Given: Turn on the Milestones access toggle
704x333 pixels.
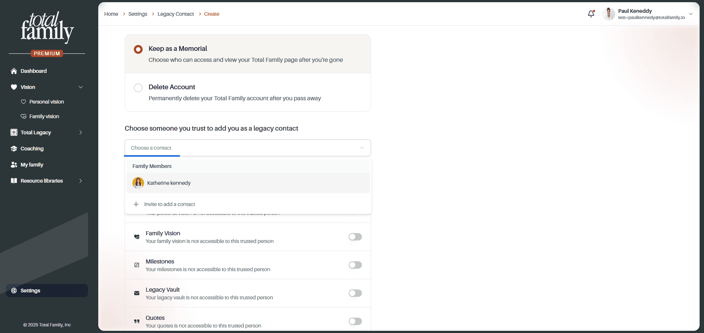Looking at the screenshot, I should 355,265.
